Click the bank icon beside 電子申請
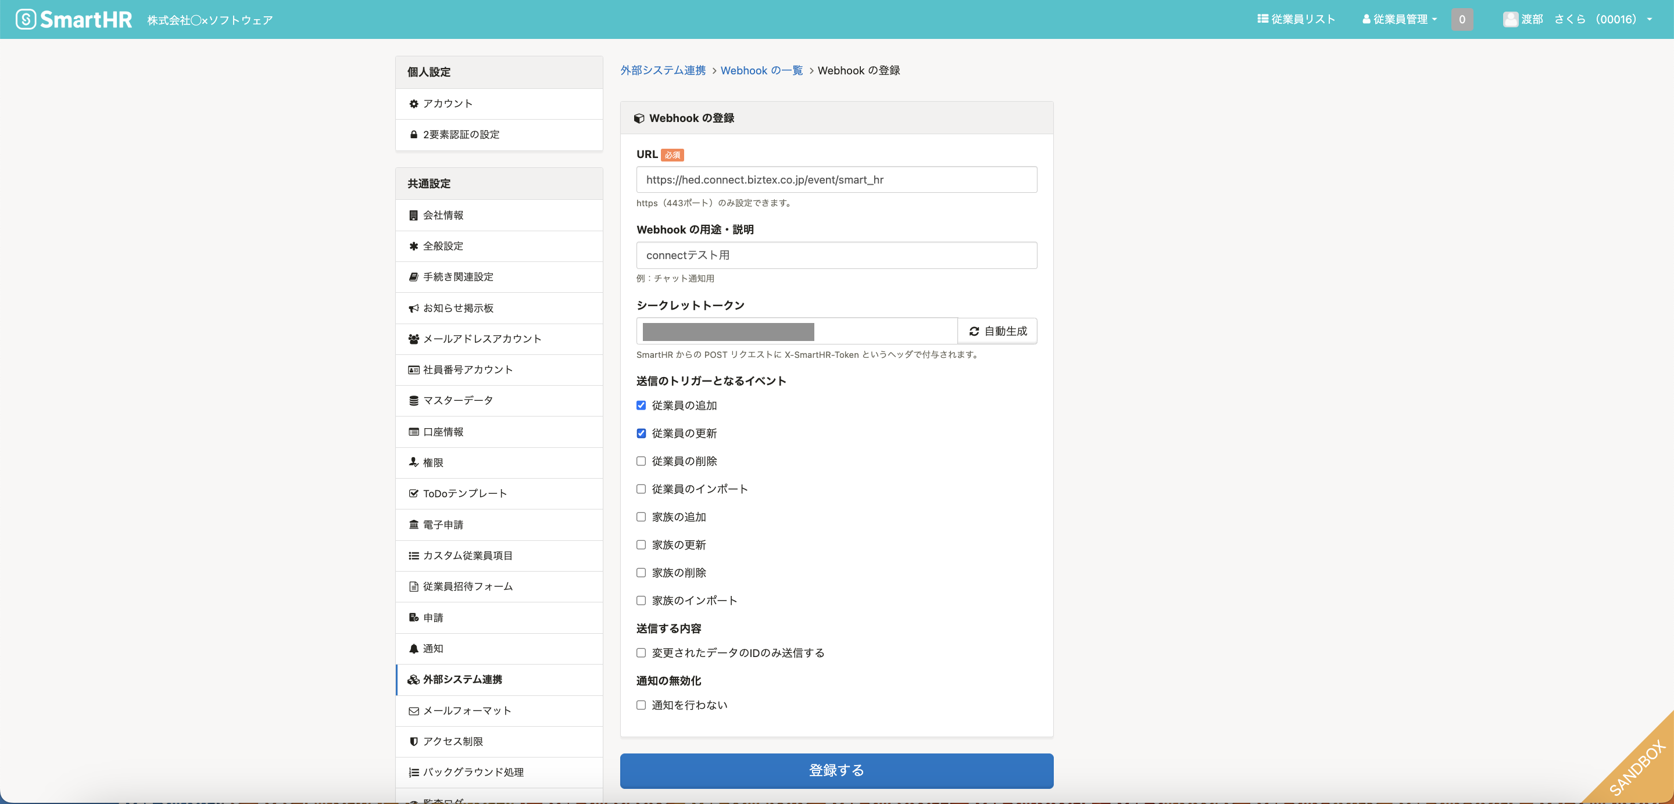 pyautogui.click(x=413, y=525)
